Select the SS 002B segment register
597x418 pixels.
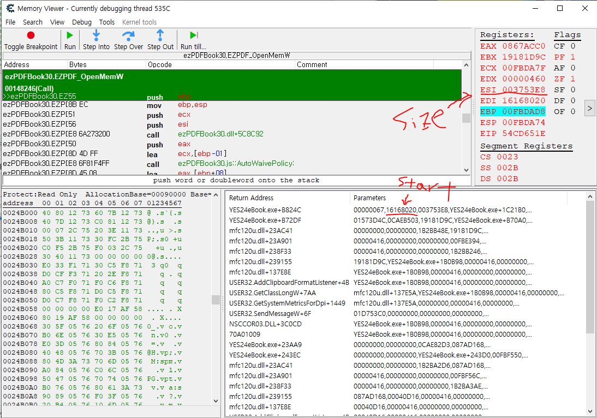click(x=499, y=168)
